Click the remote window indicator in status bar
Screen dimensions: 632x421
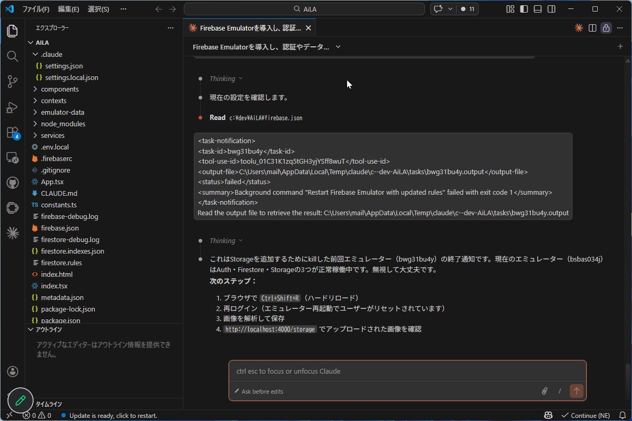[9, 415]
